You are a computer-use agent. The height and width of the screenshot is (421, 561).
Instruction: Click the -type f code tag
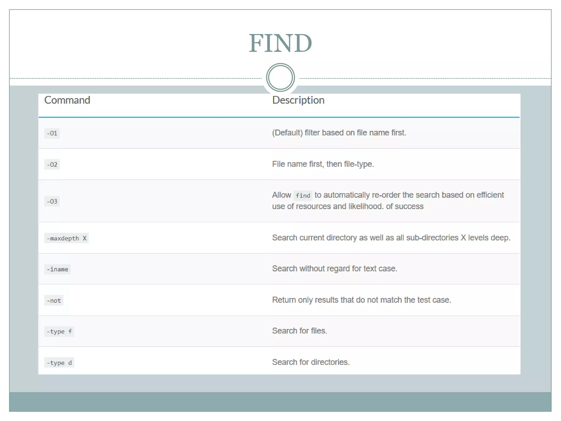coord(59,332)
